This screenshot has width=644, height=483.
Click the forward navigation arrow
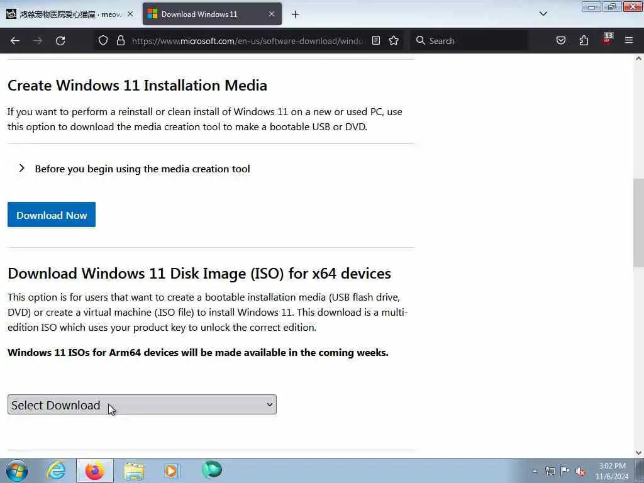(x=37, y=41)
